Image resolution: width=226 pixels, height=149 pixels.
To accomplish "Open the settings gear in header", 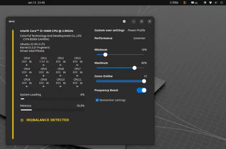I will point(124,22).
